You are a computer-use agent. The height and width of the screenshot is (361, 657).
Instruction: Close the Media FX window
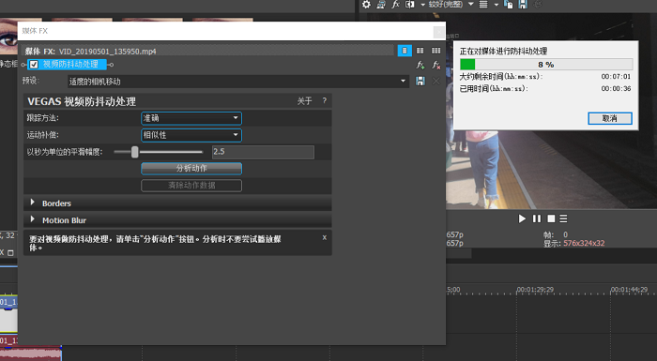tap(438, 31)
